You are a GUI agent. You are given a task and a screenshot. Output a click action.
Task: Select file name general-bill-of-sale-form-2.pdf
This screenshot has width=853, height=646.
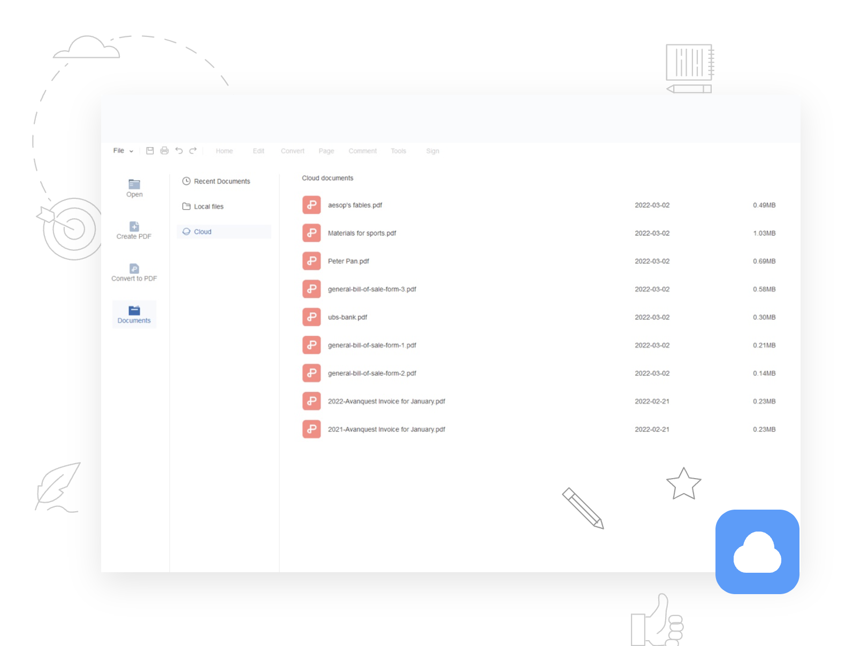[372, 374]
